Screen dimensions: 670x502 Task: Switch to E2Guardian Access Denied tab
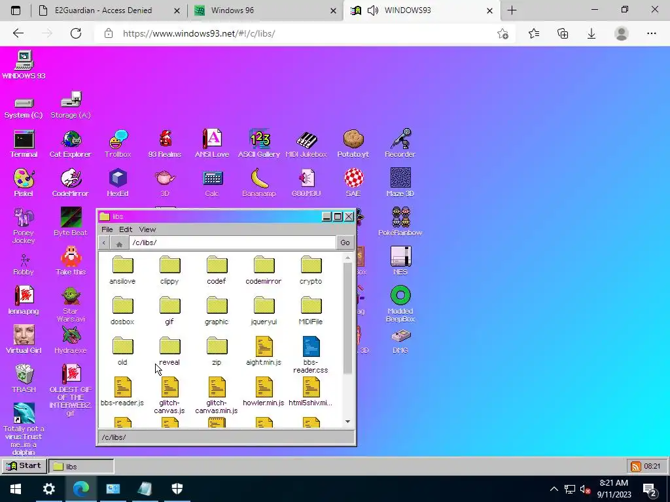click(109, 10)
